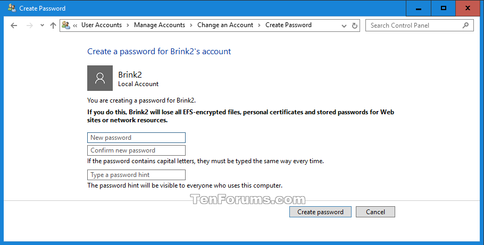Go up one level with Up arrow
484x245 pixels.
[x=53, y=26]
